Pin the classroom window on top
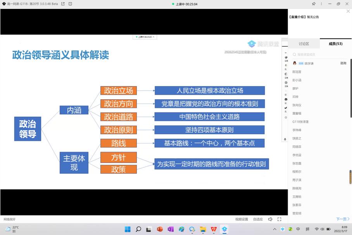The image size is (352, 235). [x=314, y=4]
